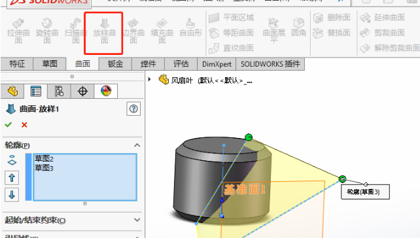Move selected profile down

pyautogui.click(x=12, y=195)
